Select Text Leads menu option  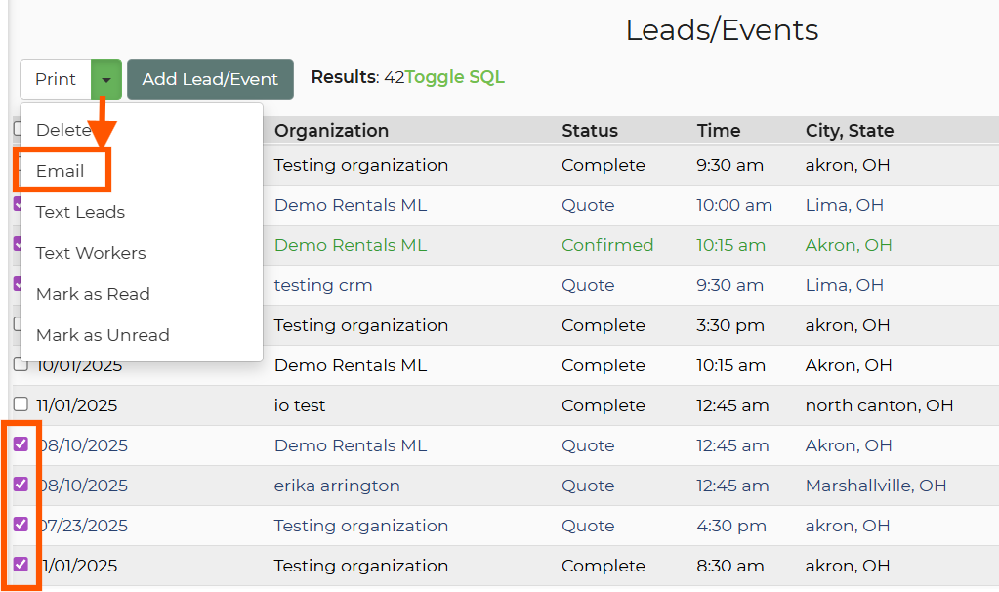coord(80,212)
